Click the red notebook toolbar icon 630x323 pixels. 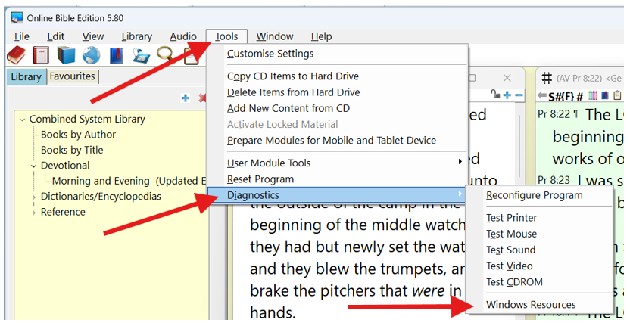[41, 55]
